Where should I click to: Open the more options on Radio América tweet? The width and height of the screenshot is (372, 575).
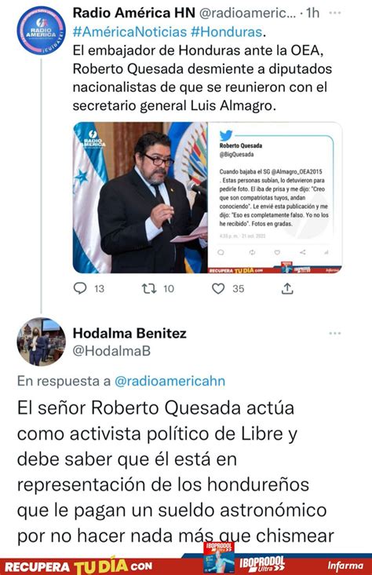tap(335, 13)
